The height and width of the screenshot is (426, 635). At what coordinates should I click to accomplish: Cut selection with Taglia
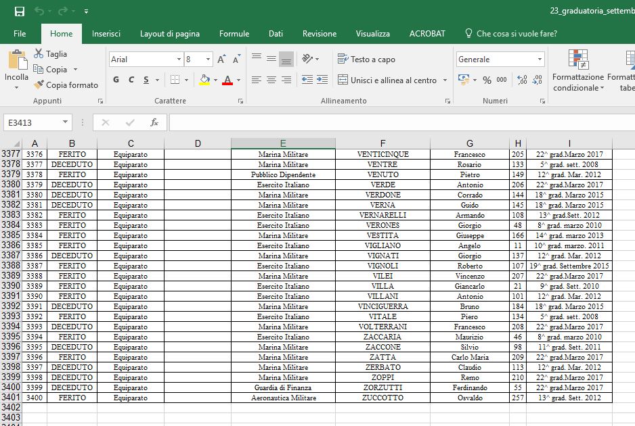[x=51, y=54]
